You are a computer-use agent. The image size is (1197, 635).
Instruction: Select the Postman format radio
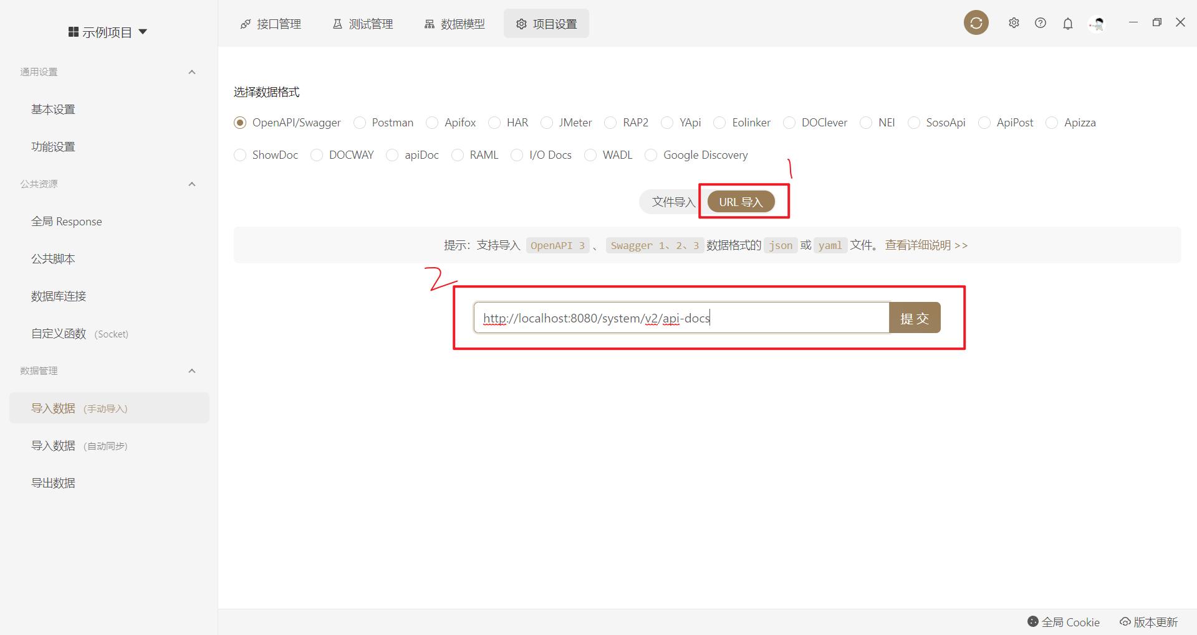coord(360,123)
